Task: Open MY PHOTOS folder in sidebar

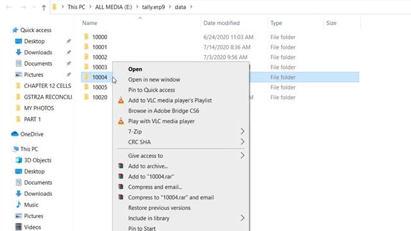Action: pos(39,108)
